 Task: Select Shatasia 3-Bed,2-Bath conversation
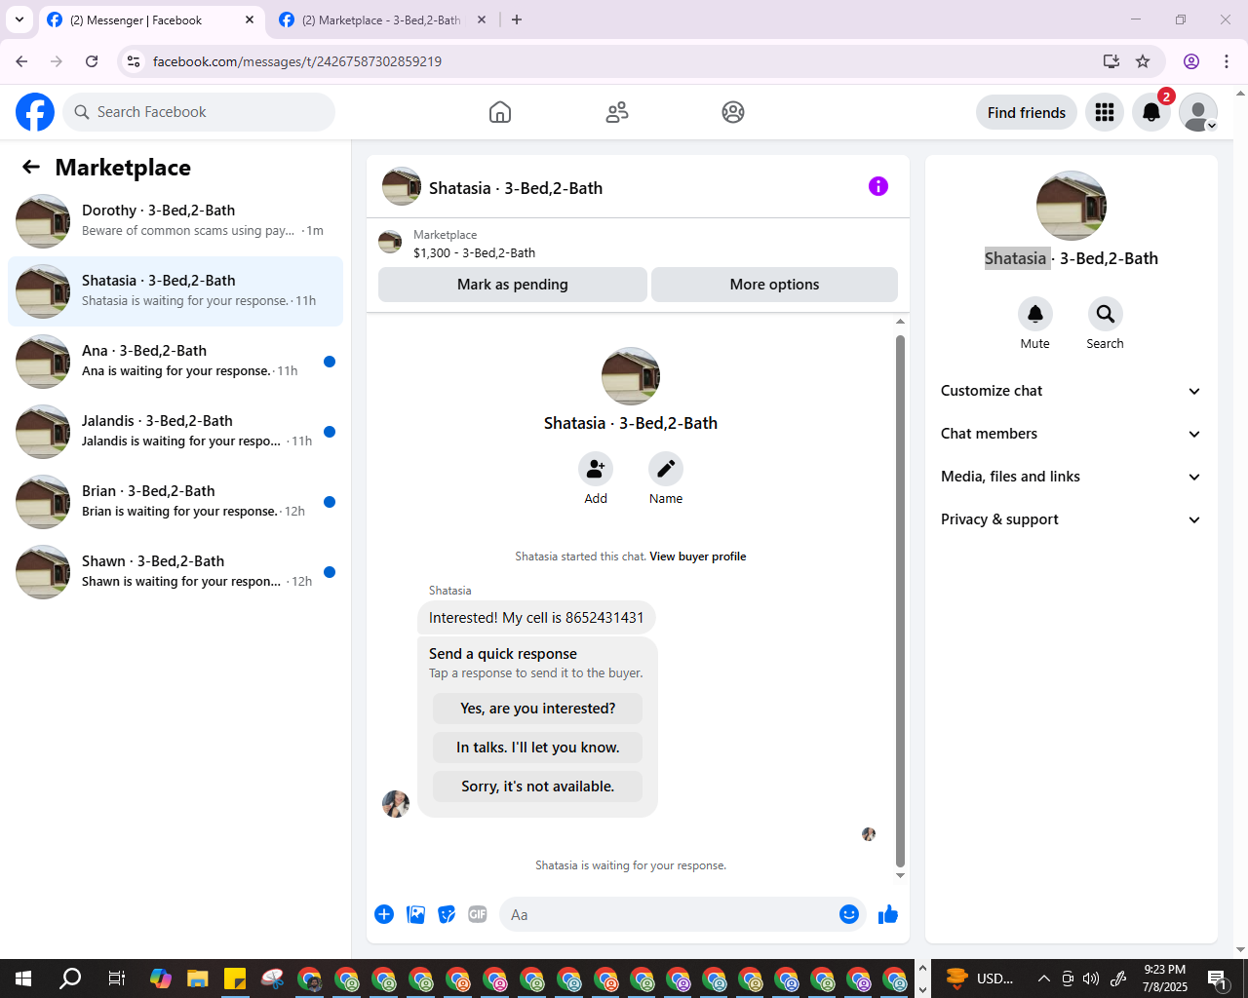pyautogui.click(x=175, y=291)
